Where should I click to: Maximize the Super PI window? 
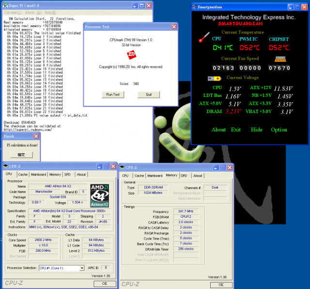point(142,5)
